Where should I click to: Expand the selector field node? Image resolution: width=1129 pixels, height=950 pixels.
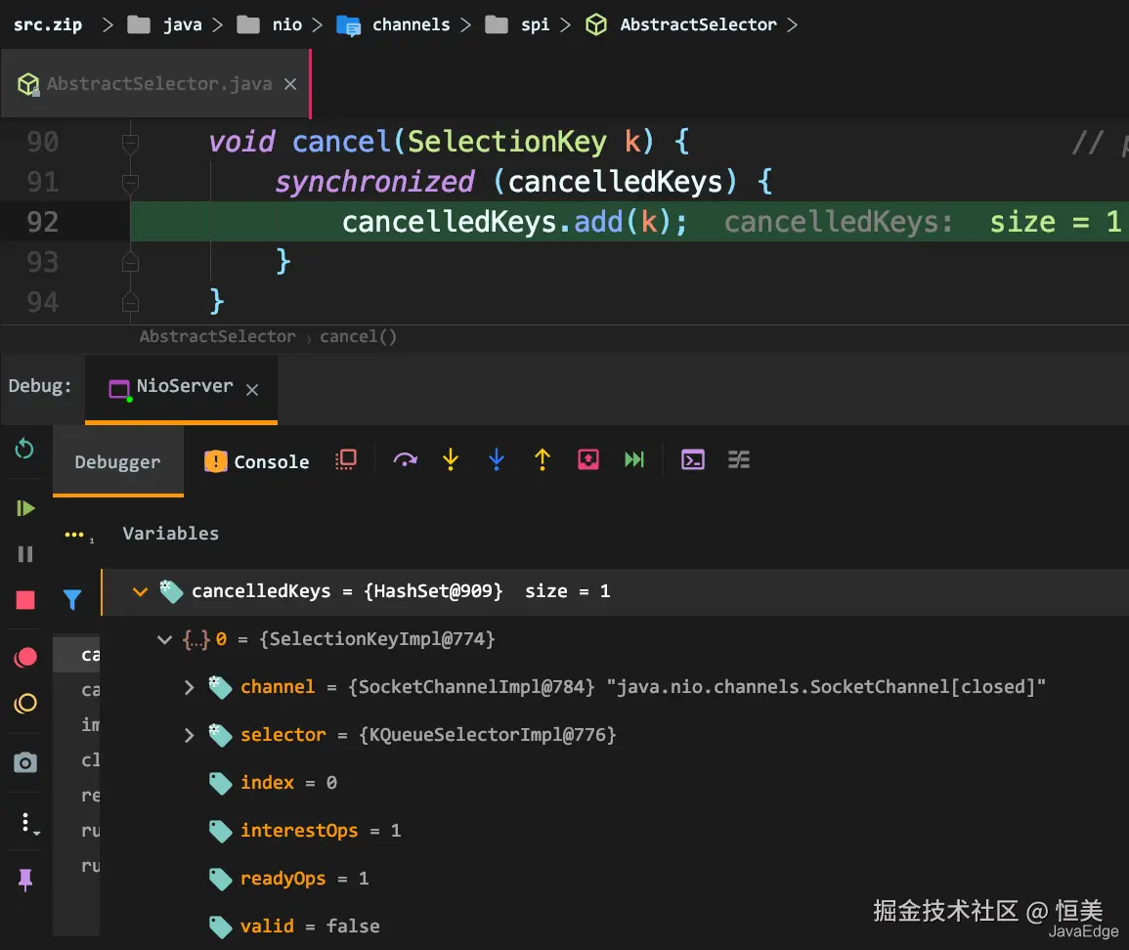coord(190,735)
